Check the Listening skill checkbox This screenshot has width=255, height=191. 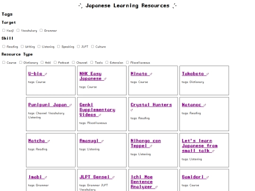pyautogui.click(x=39, y=47)
